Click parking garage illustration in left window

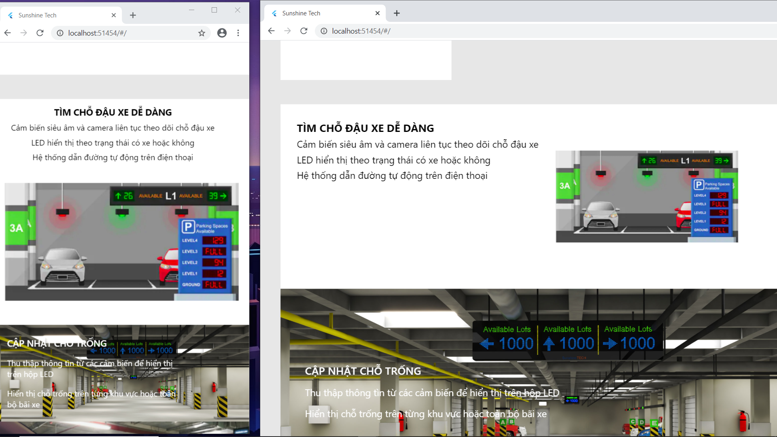[x=121, y=242]
